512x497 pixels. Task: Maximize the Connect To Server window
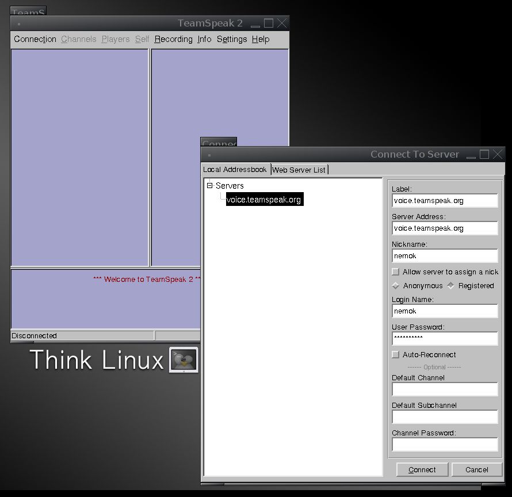(x=484, y=154)
